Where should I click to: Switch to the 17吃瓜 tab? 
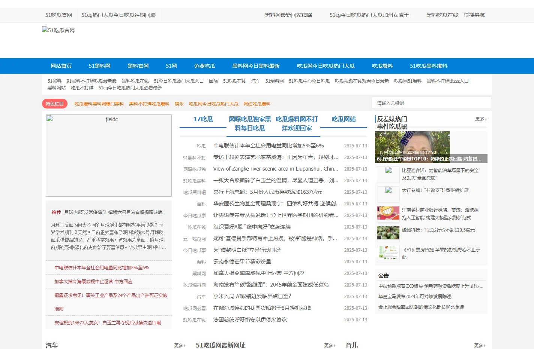point(203,119)
